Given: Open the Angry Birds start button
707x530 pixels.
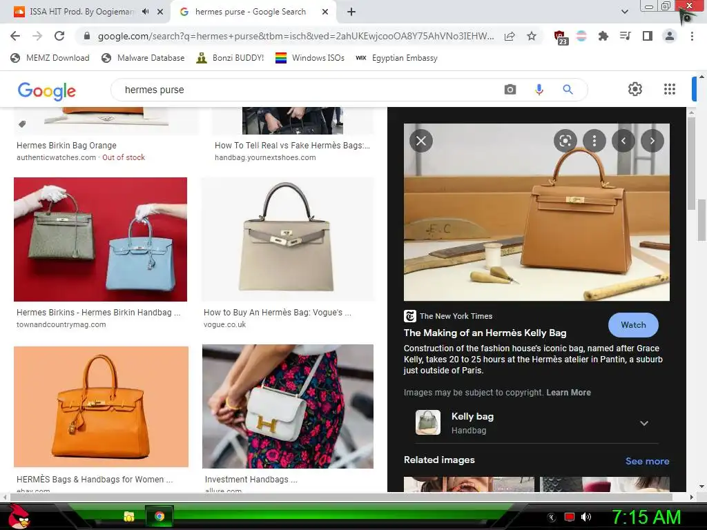Looking at the screenshot, I should point(19,516).
